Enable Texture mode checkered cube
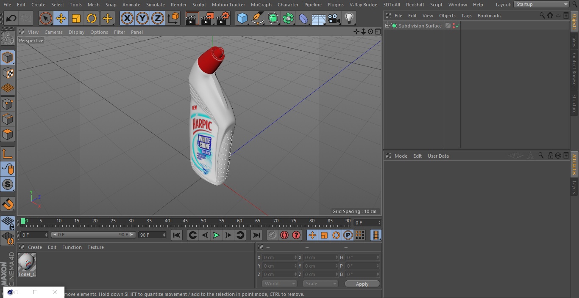 pyautogui.click(x=8, y=73)
